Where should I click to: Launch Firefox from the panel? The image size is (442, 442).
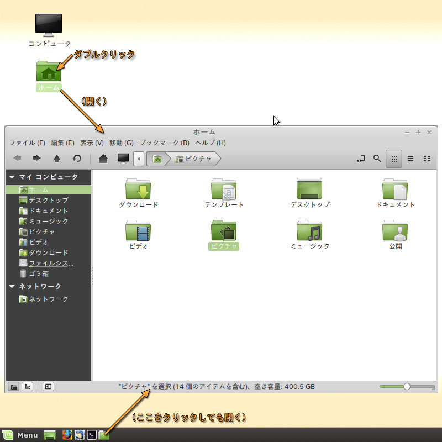tap(67, 435)
